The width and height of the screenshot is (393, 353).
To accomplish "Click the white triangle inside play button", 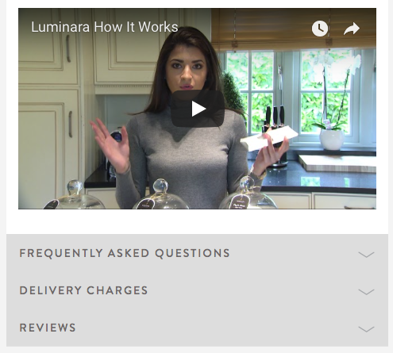I will tap(198, 109).
